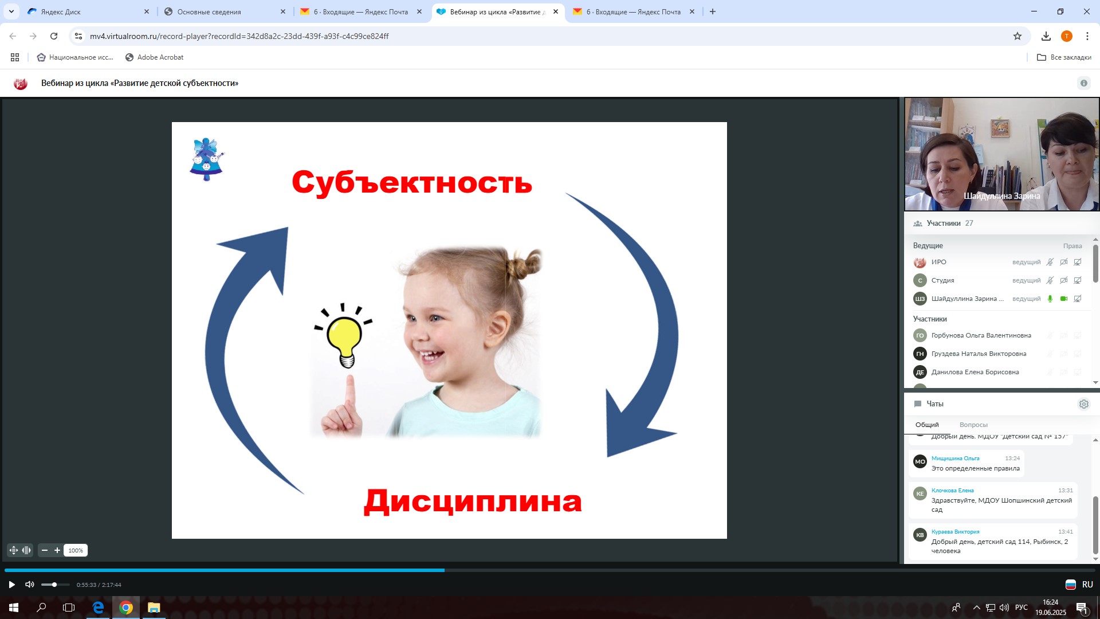
Task: Mute the recording's volume speaker icon
Action: tap(29, 585)
